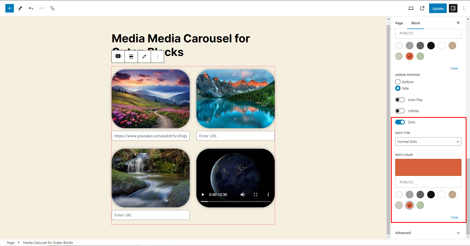Open the block inserter plus button
The height and width of the screenshot is (246, 470).
(10, 8)
